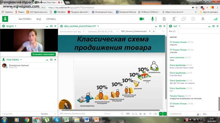Open Skype from the taskbar

pos(57,120)
